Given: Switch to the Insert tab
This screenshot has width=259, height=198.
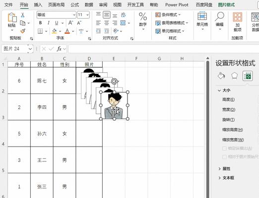Looking at the screenshot, I should (38, 5).
